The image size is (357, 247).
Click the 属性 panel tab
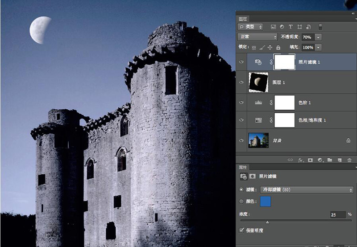(243, 167)
